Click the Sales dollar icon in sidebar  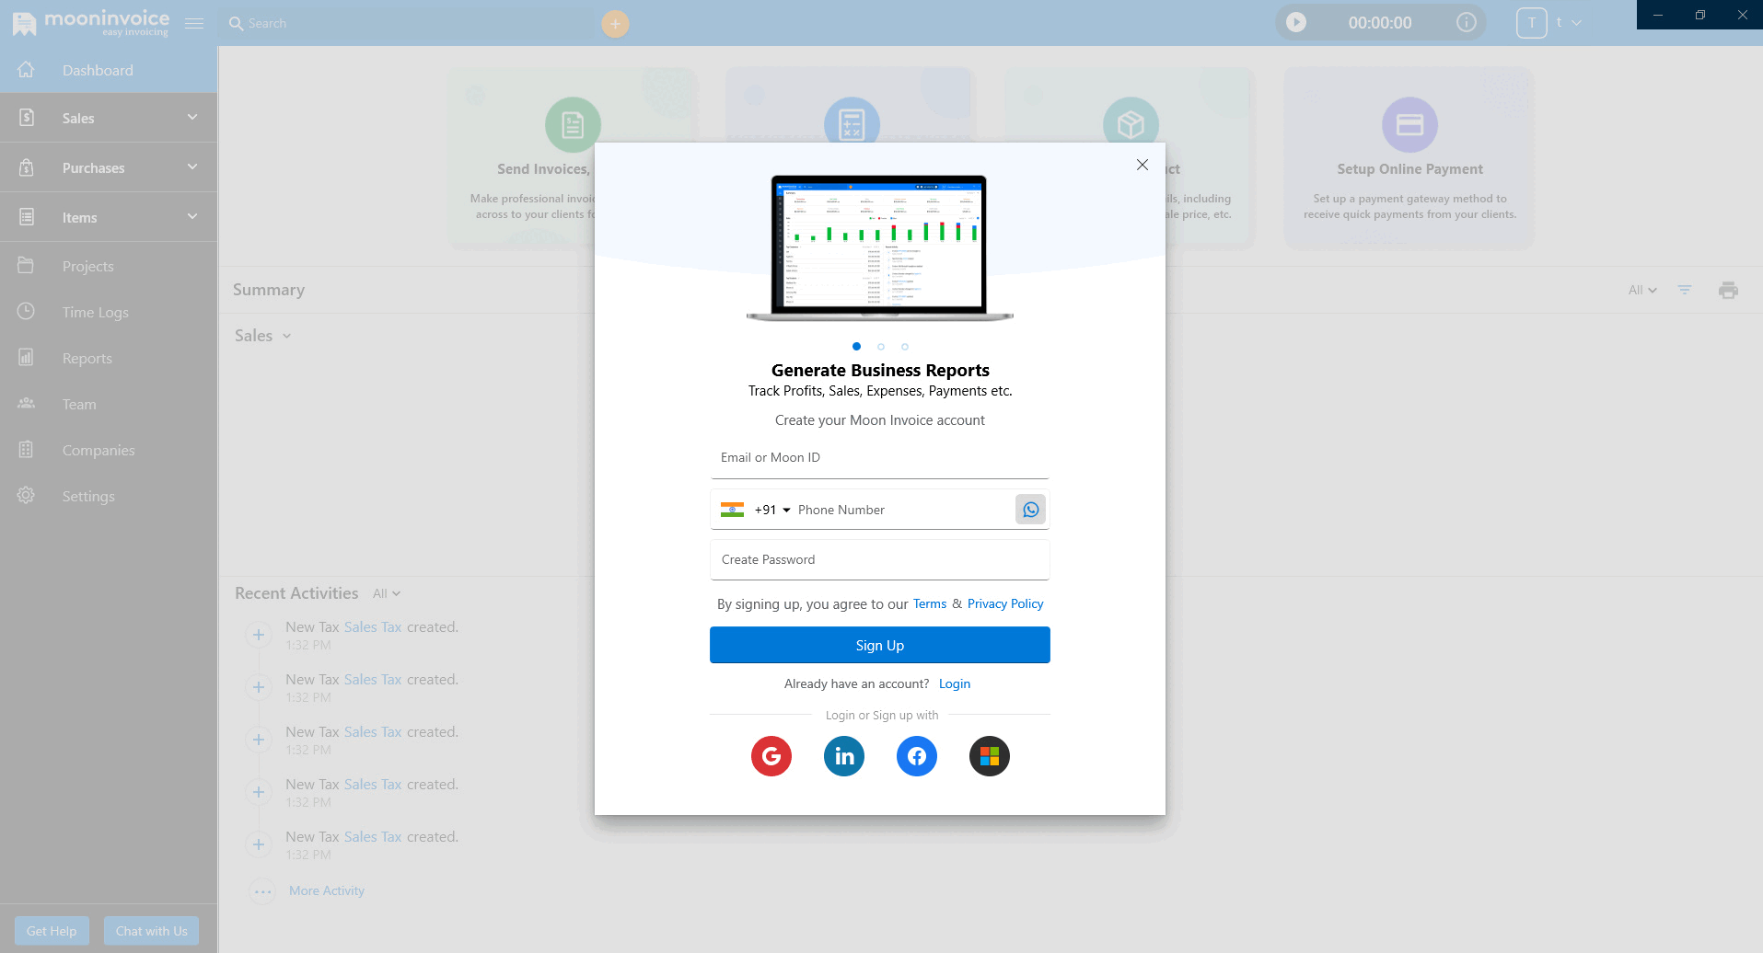(x=27, y=118)
